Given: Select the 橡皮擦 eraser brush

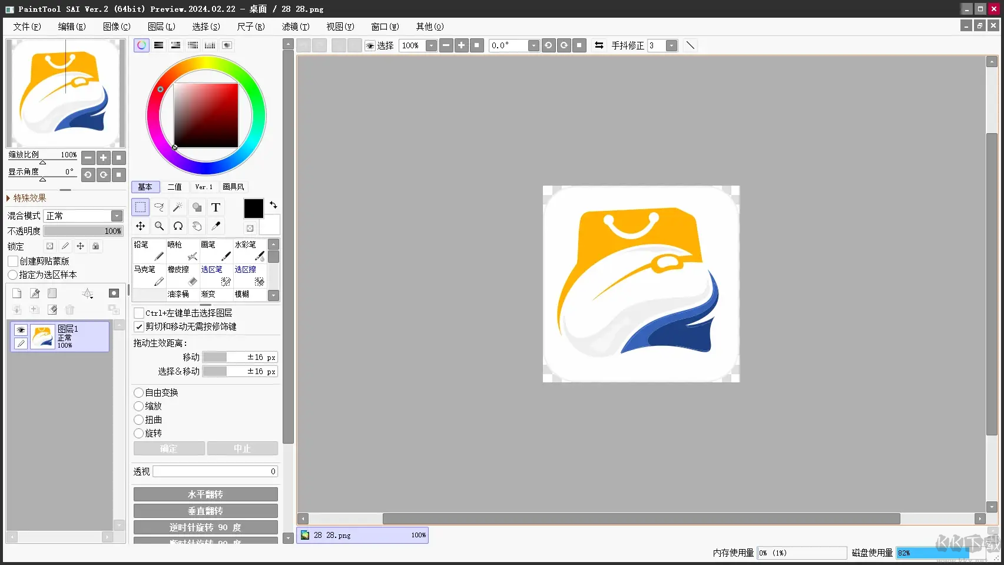Looking at the screenshot, I should click(x=183, y=276).
